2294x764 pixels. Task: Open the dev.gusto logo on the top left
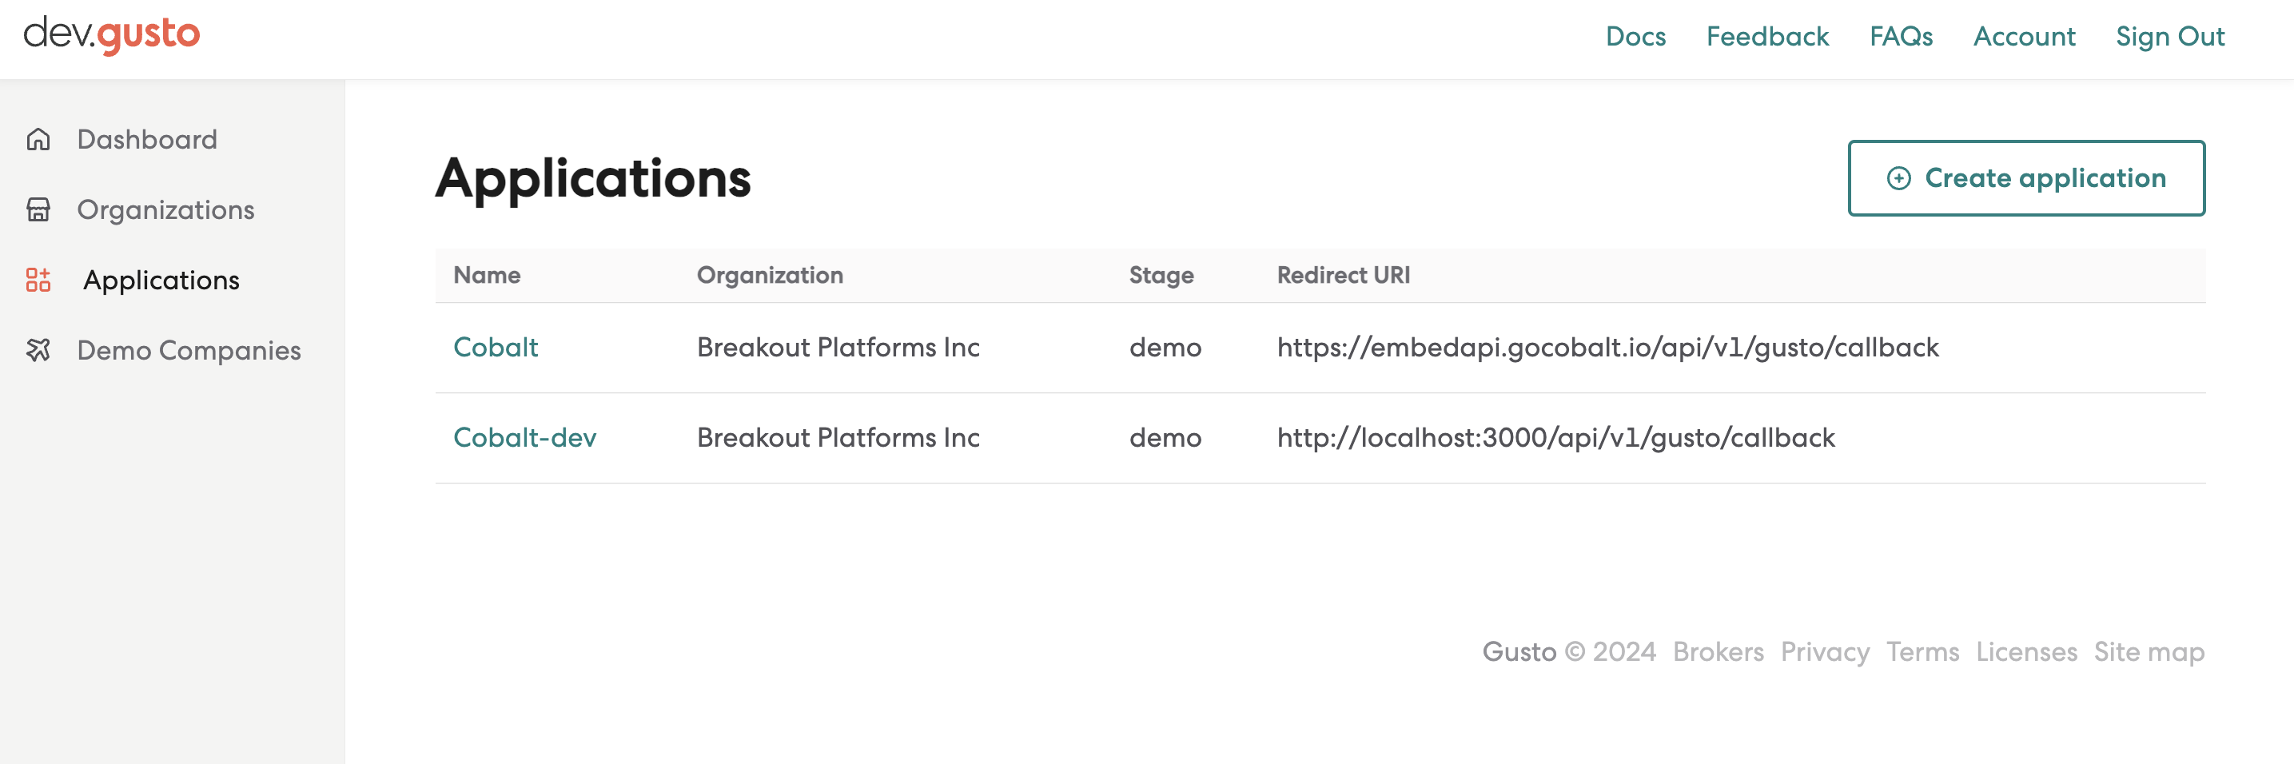pyautogui.click(x=111, y=36)
